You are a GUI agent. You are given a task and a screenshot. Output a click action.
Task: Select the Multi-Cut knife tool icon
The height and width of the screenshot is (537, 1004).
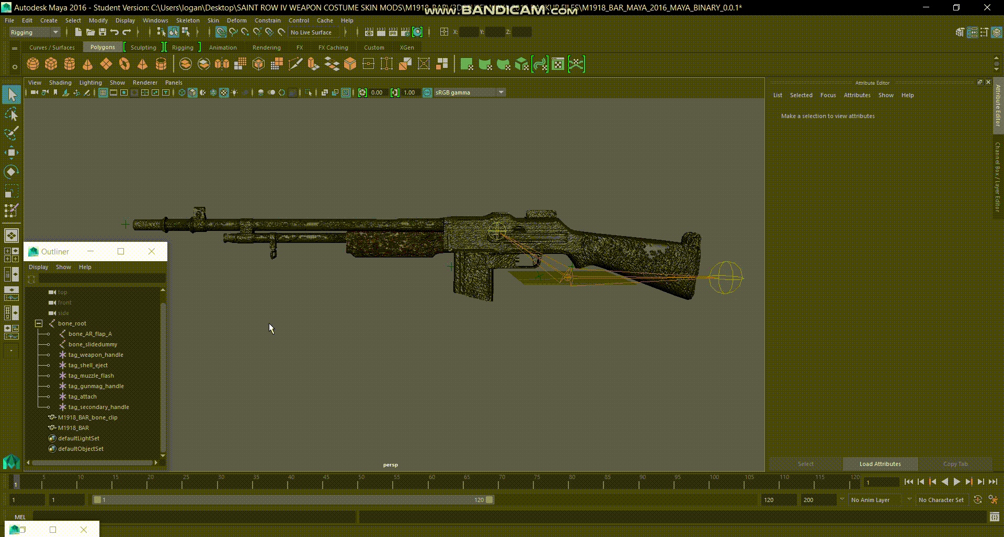(x=295, y=64)
